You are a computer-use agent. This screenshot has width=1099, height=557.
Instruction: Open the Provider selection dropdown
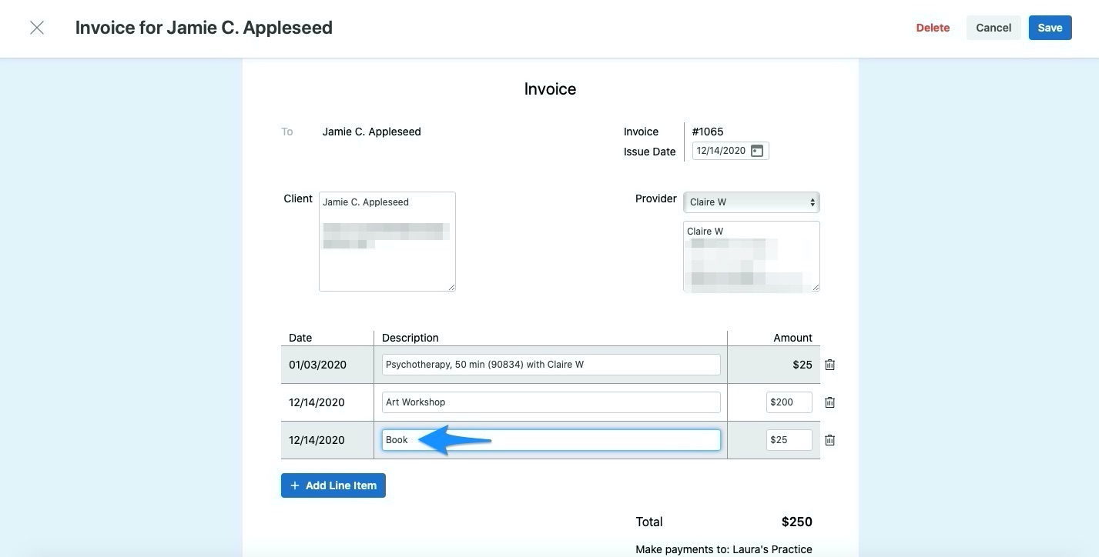pyautogui.click(x=751, y=202)
